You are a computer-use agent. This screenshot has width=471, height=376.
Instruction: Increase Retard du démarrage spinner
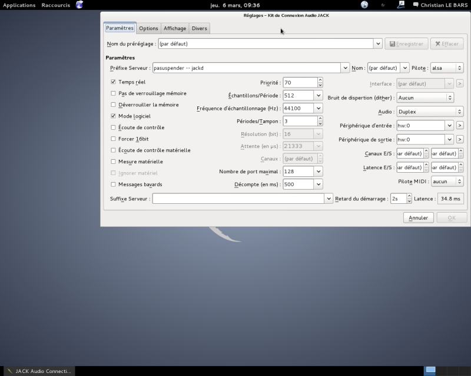click(409, 196)
